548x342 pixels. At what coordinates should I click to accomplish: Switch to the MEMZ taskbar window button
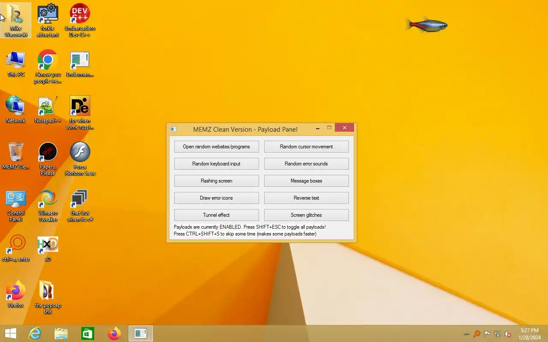141,333
